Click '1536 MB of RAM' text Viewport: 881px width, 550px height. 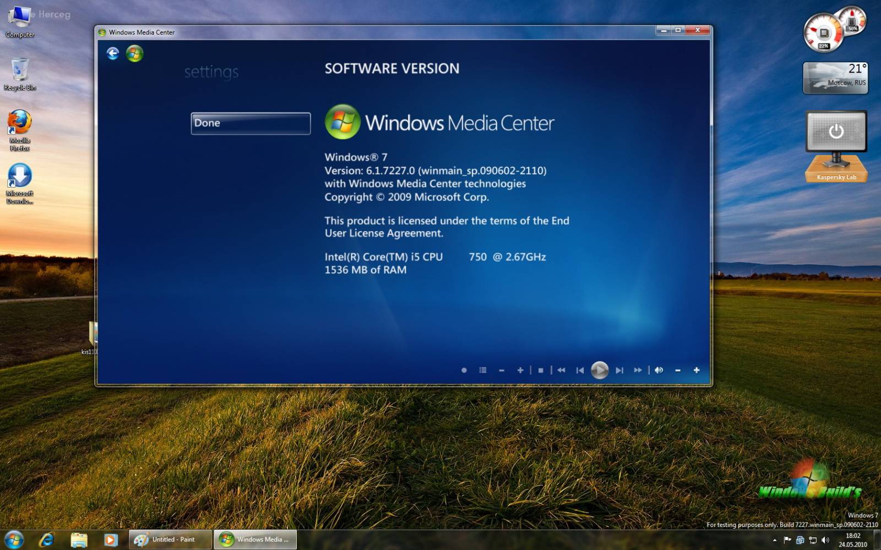[366, 270]
